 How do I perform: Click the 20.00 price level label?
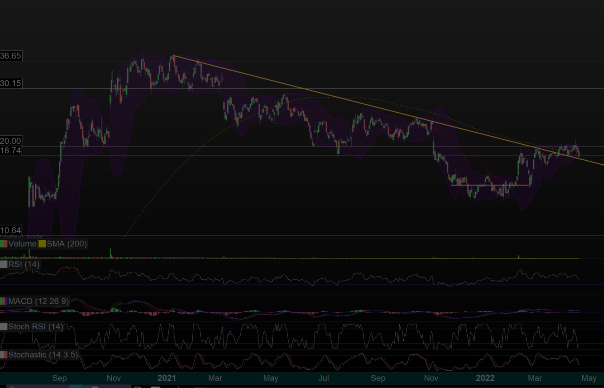tap(11, 141)
